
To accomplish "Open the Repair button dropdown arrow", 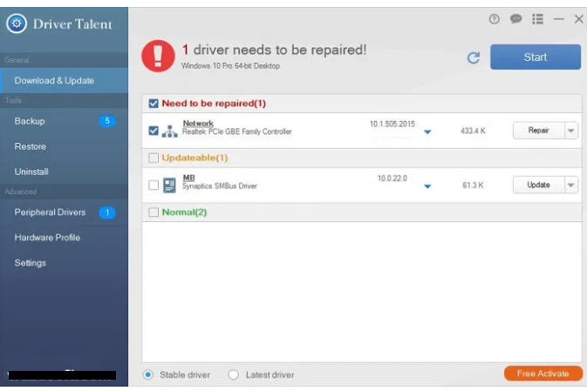I will pyautogui.click(x=571, y=131).
